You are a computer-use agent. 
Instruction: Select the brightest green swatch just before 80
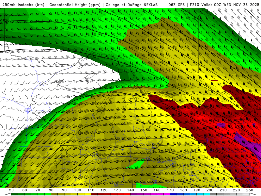point(48,194)
